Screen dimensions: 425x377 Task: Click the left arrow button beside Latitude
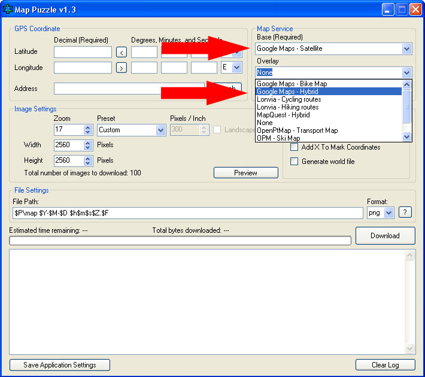click(122, 52)
